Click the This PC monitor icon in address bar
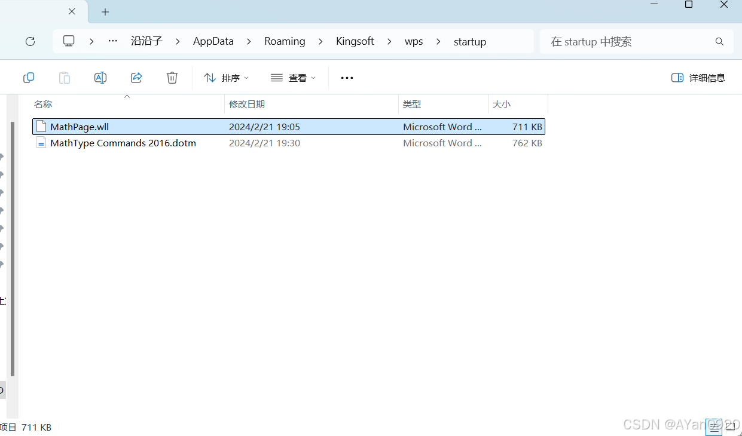Image resolution: width=742 pixels, height=436 pixels. click(69, 41)
